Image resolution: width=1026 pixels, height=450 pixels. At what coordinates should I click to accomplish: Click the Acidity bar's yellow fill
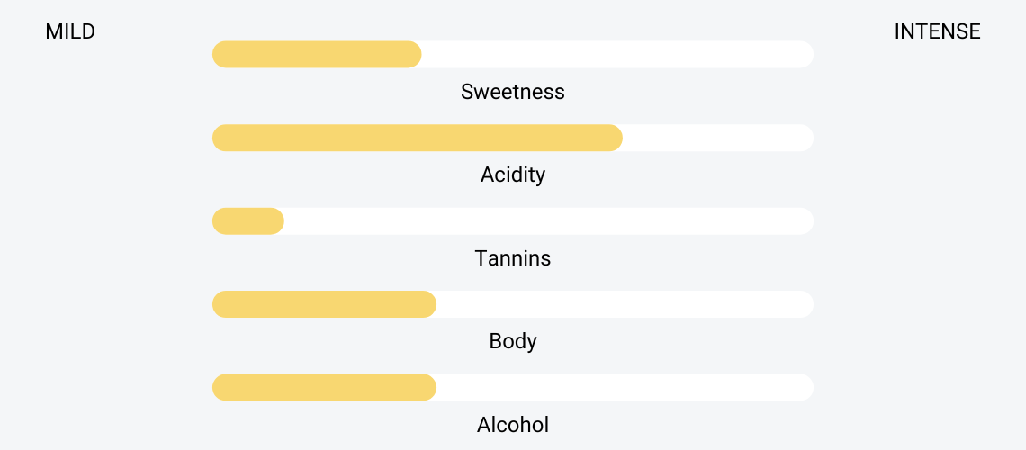[418, 138]
